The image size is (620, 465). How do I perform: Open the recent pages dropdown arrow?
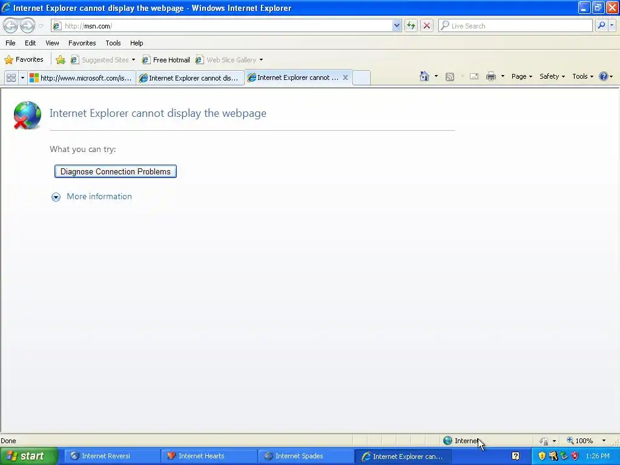point(41,26)
